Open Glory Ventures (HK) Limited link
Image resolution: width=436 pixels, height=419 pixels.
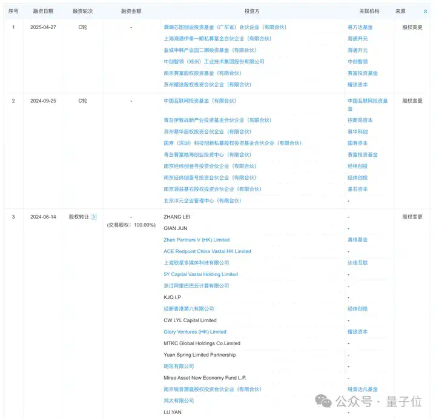pyautogui.click(x=195, y=332)
